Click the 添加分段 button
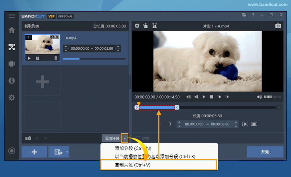This screenshot has width=291, height=177. pyautogui.click(x=112, y=138)
